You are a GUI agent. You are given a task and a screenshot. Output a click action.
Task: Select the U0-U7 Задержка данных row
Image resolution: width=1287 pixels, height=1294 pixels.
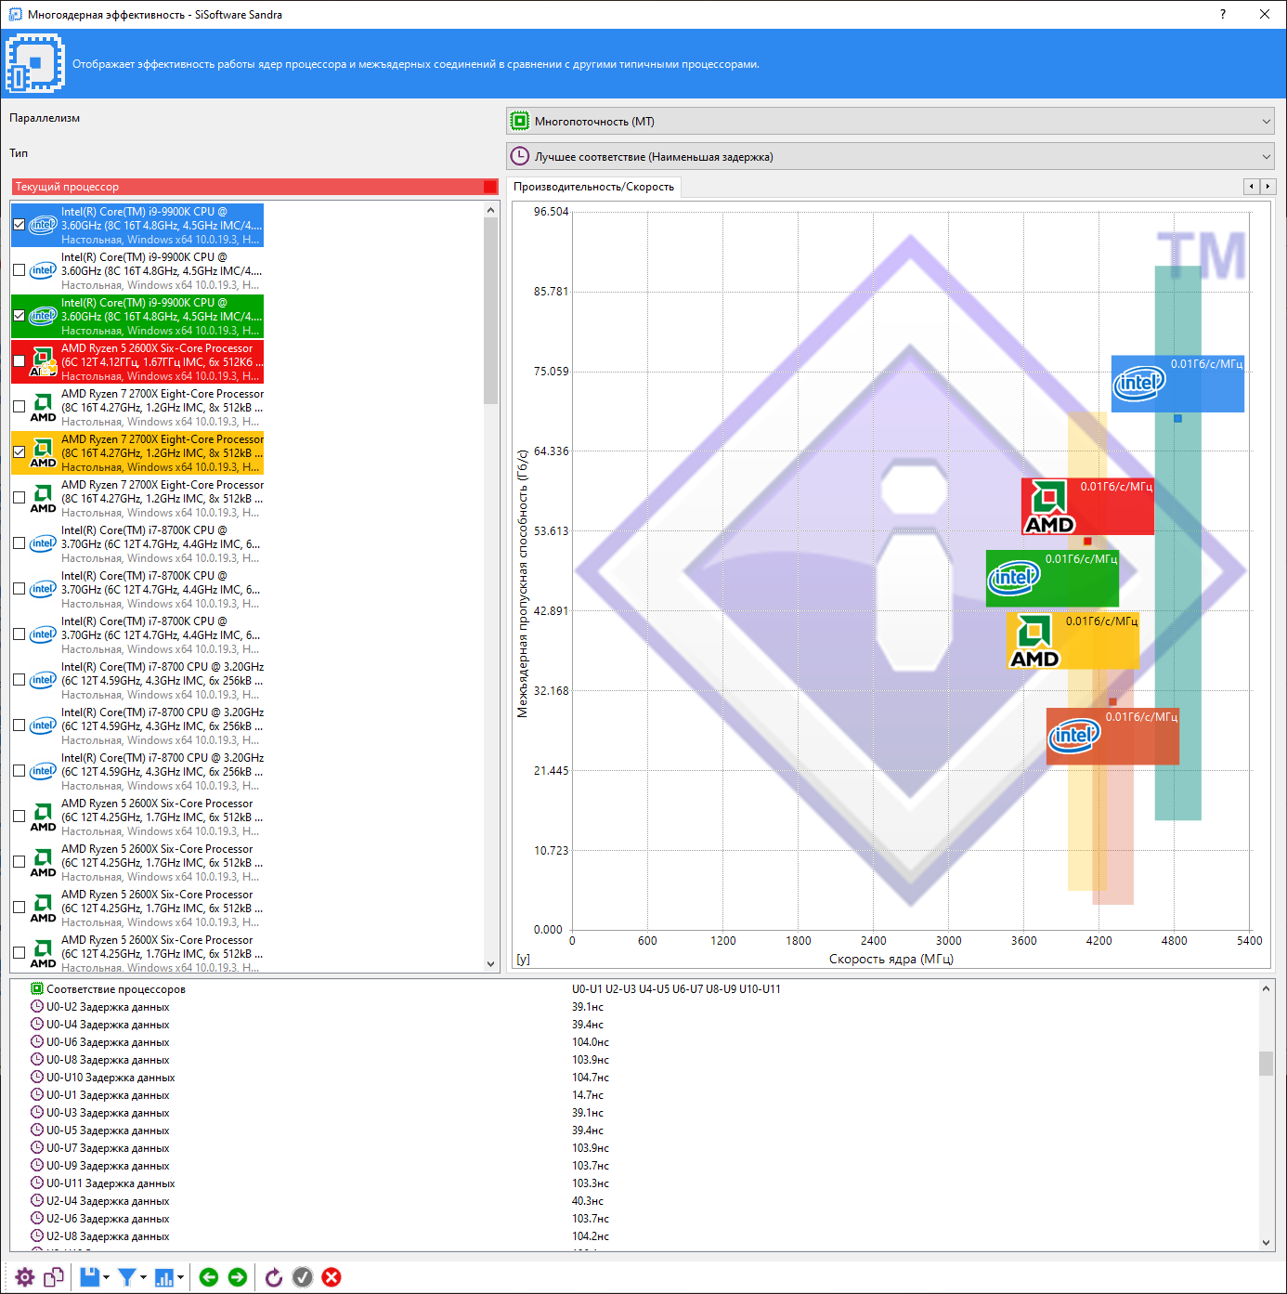click(x=633, y=1148)
